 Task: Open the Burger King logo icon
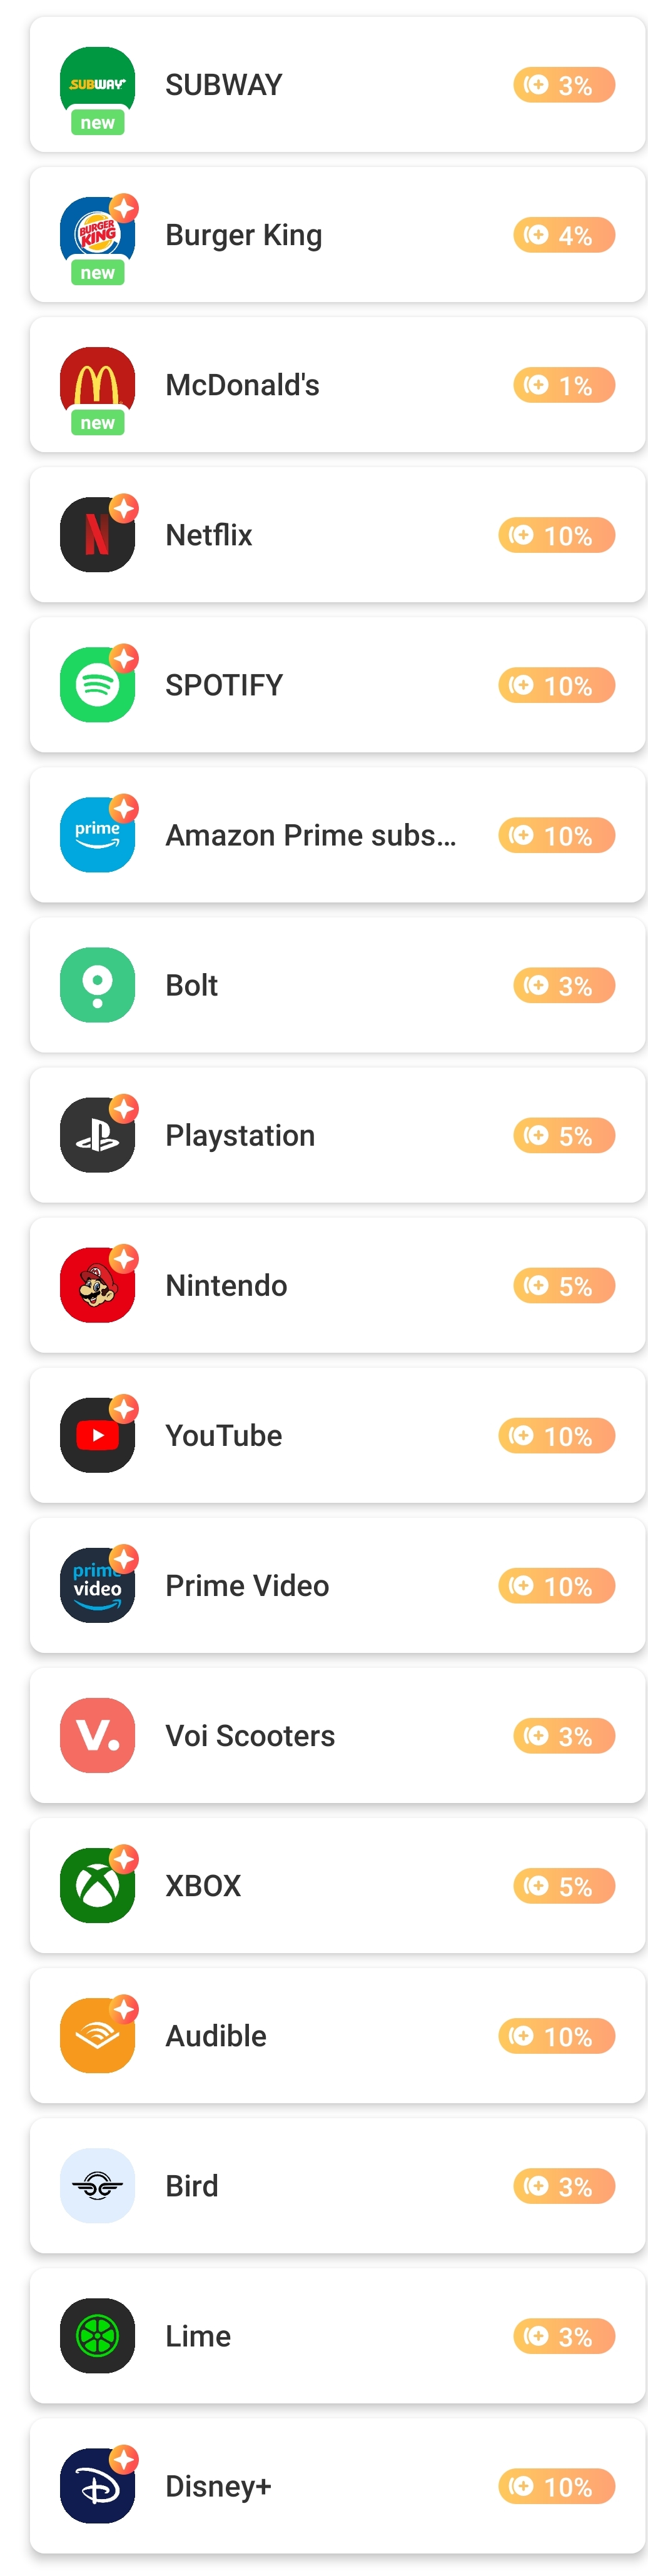[x=97, y=234]
